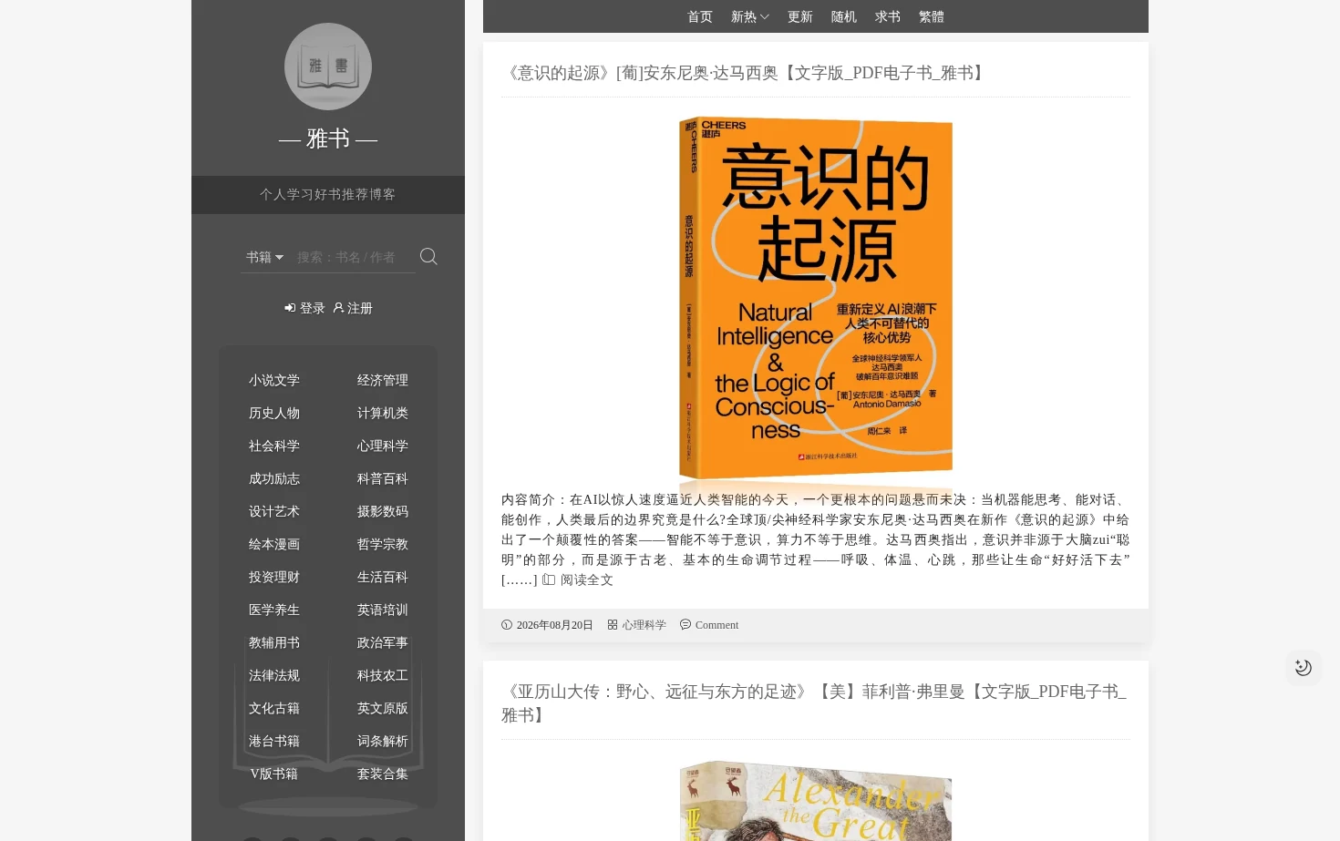1340x841 pixels.
Task: Select 设计艺术 category
Action: 274,511
